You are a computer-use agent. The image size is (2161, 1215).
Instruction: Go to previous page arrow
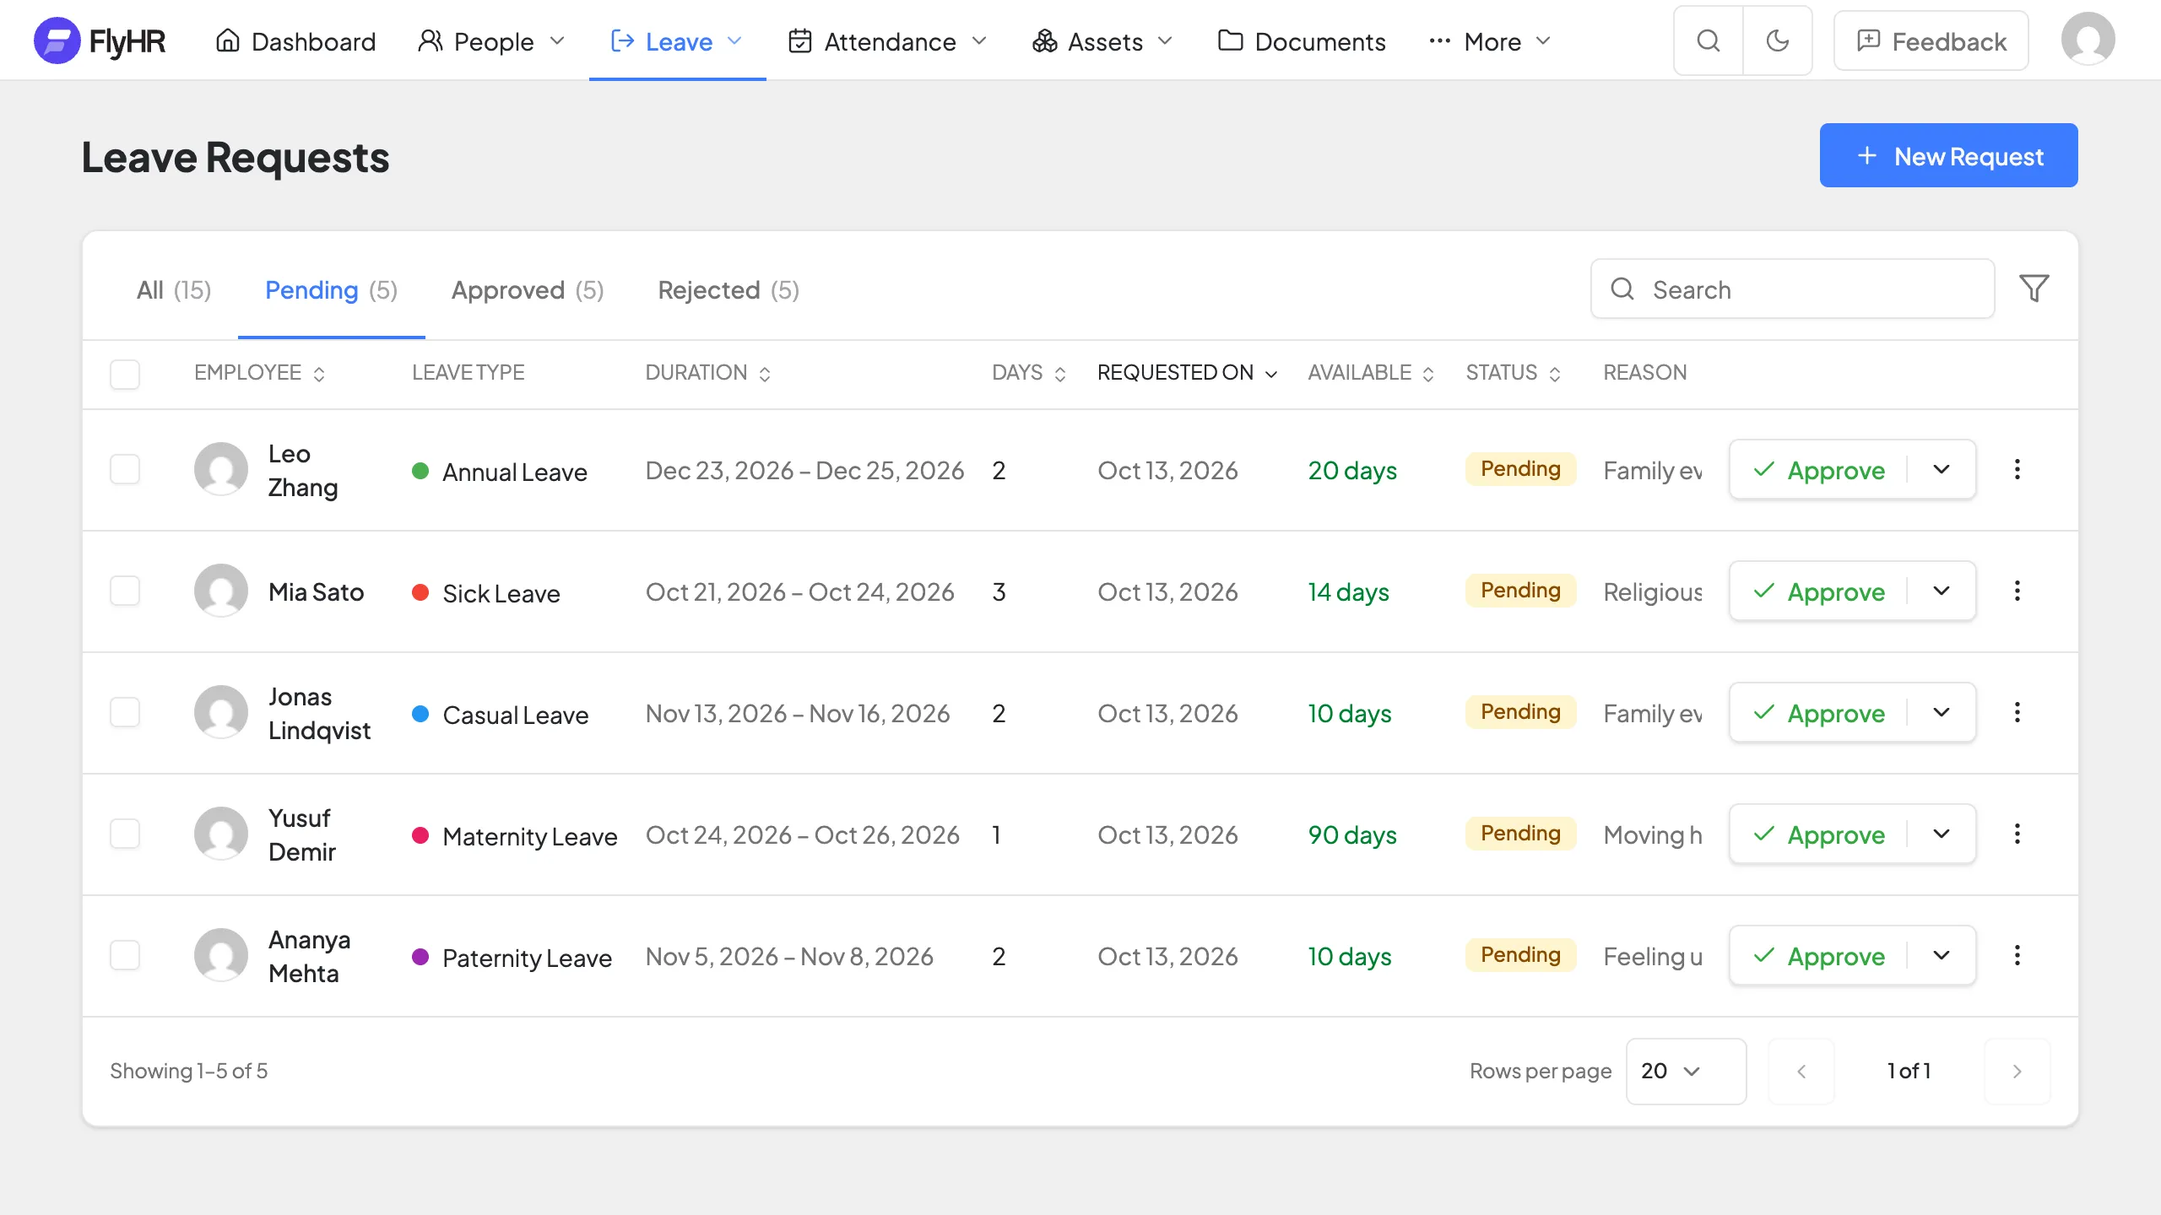(1801, 1071)
